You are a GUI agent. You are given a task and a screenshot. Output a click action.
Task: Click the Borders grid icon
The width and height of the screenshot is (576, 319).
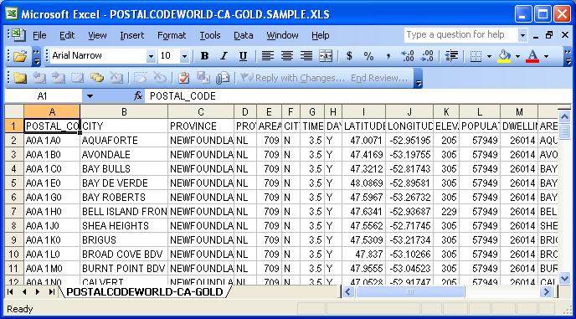[476, 56]
